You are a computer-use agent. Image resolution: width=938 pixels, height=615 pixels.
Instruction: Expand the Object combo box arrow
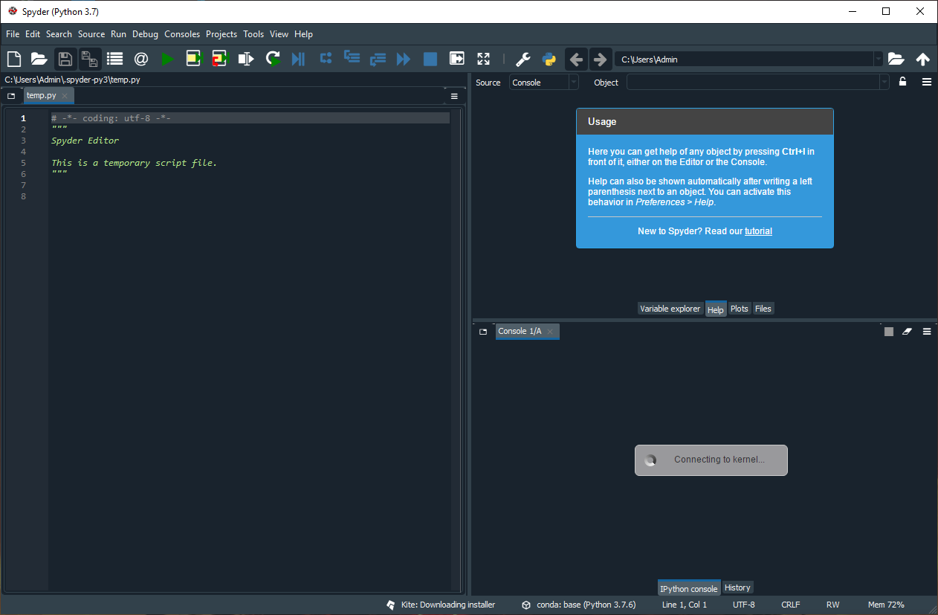(884, 83)
